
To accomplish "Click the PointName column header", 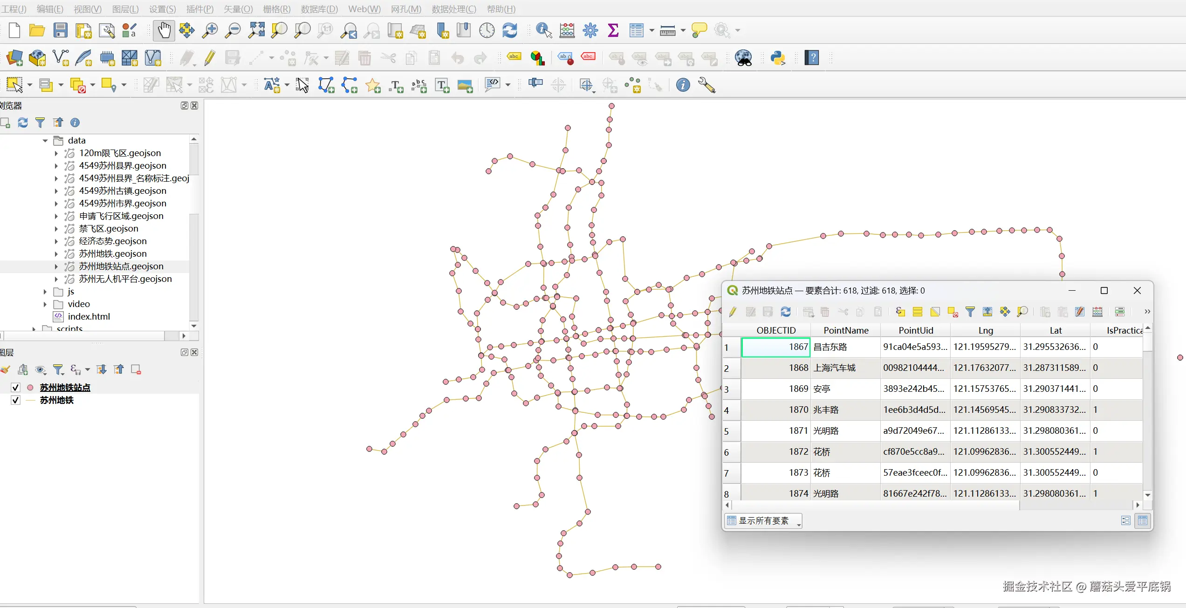I will (846, 330).
